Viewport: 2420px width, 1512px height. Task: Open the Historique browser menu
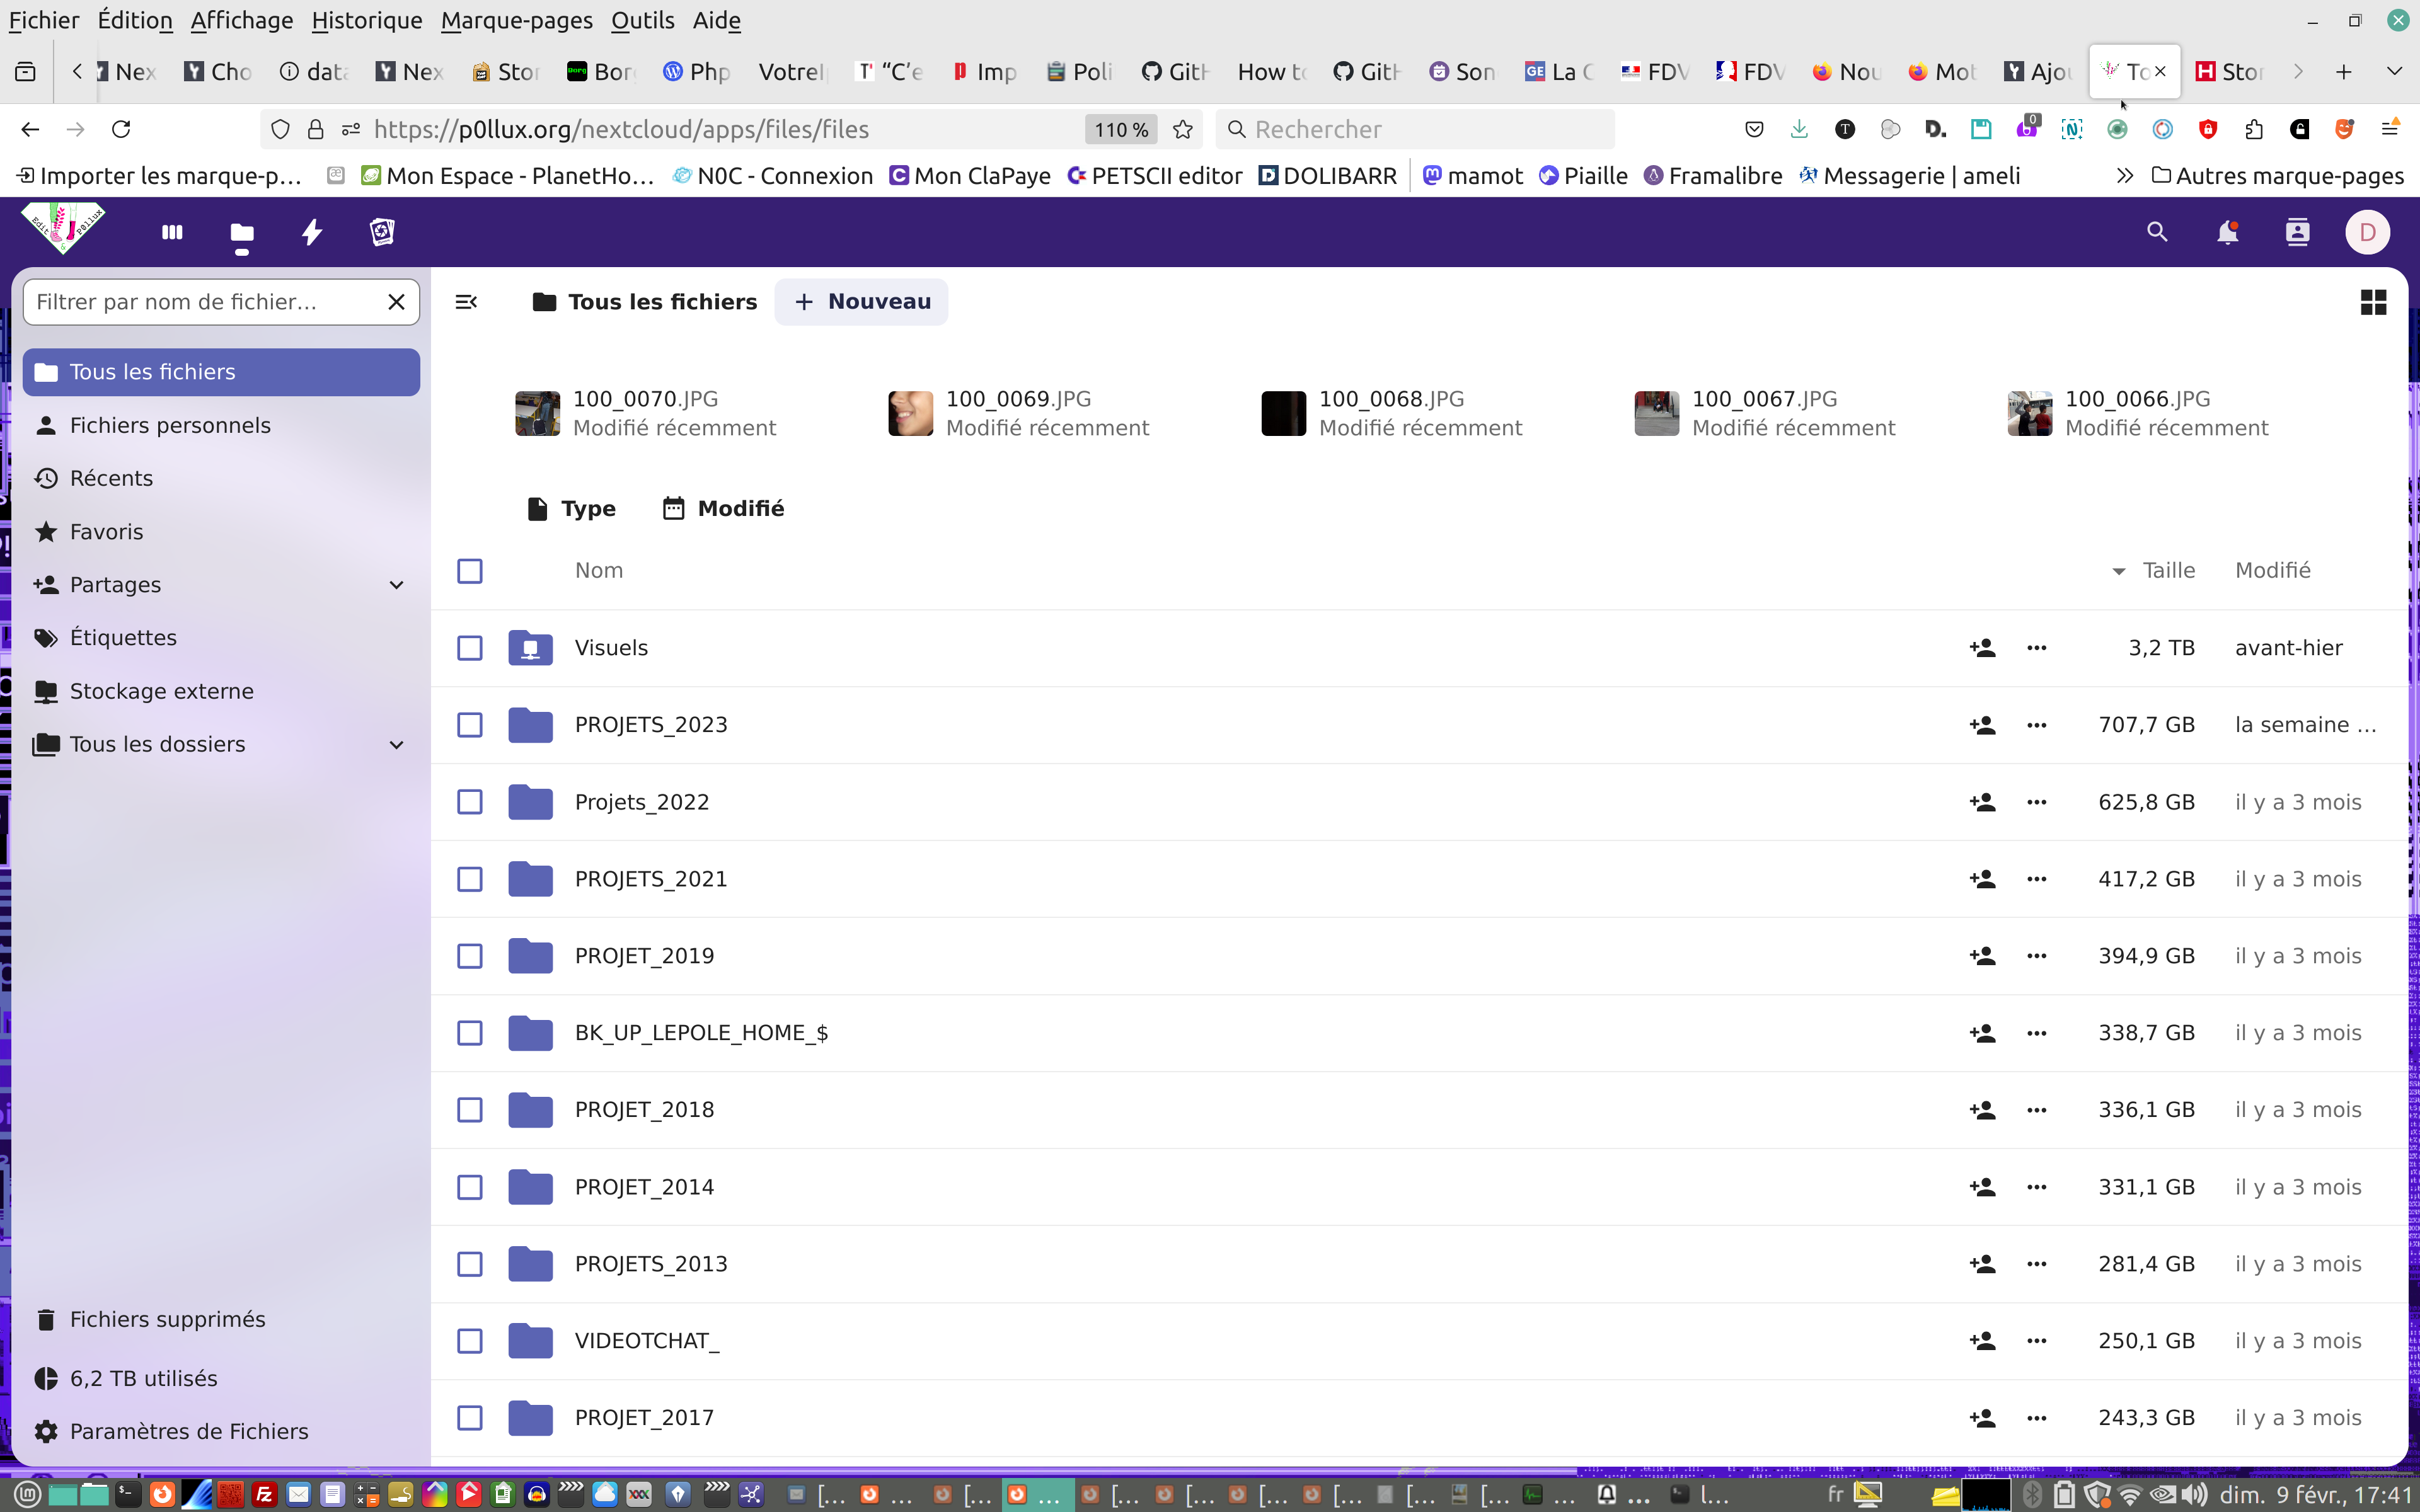click(x=366, y=20)
